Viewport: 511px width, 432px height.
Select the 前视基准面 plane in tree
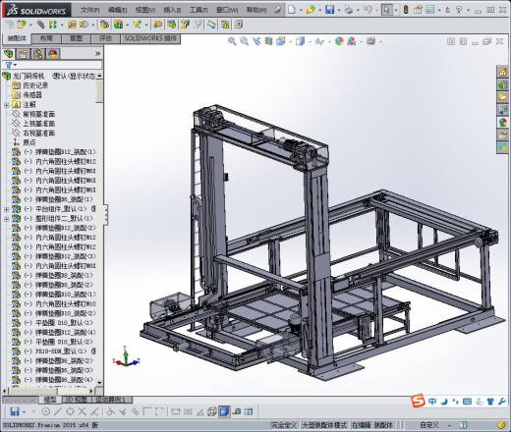point(38,114)
